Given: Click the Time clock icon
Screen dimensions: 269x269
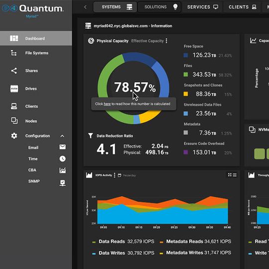Looking at the screenshot, I should (63, 159).
